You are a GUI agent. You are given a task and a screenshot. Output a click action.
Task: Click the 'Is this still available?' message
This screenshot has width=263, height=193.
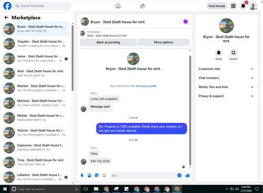click(104, 99)
